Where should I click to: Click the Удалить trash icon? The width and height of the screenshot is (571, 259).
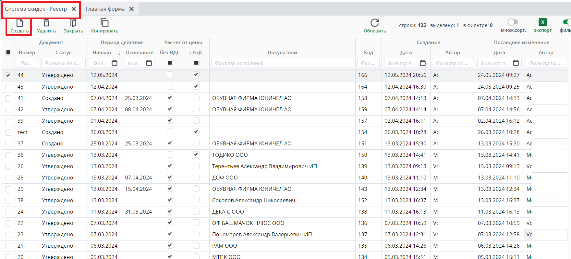pyautogui.click(x=46, y=23)
